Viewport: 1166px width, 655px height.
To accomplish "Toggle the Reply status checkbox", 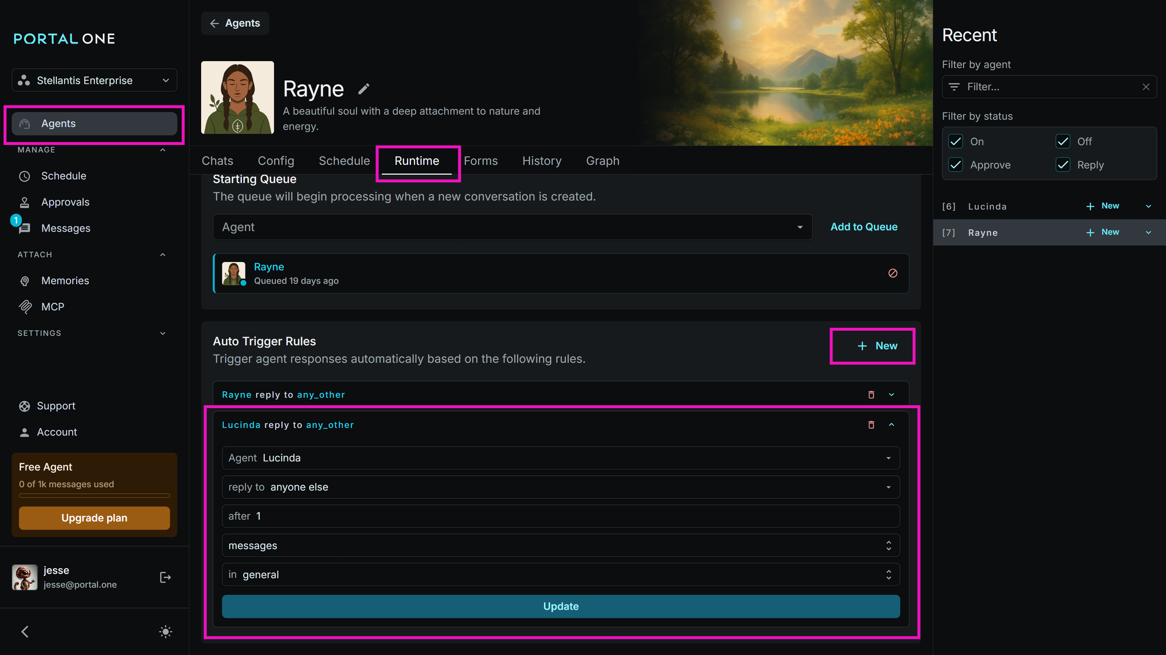I will [x=1063, y=165].
